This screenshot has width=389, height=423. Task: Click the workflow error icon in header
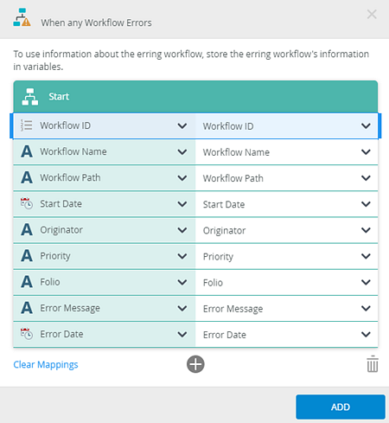coord(22,17)
